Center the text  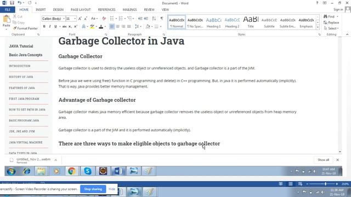point(117,27)
